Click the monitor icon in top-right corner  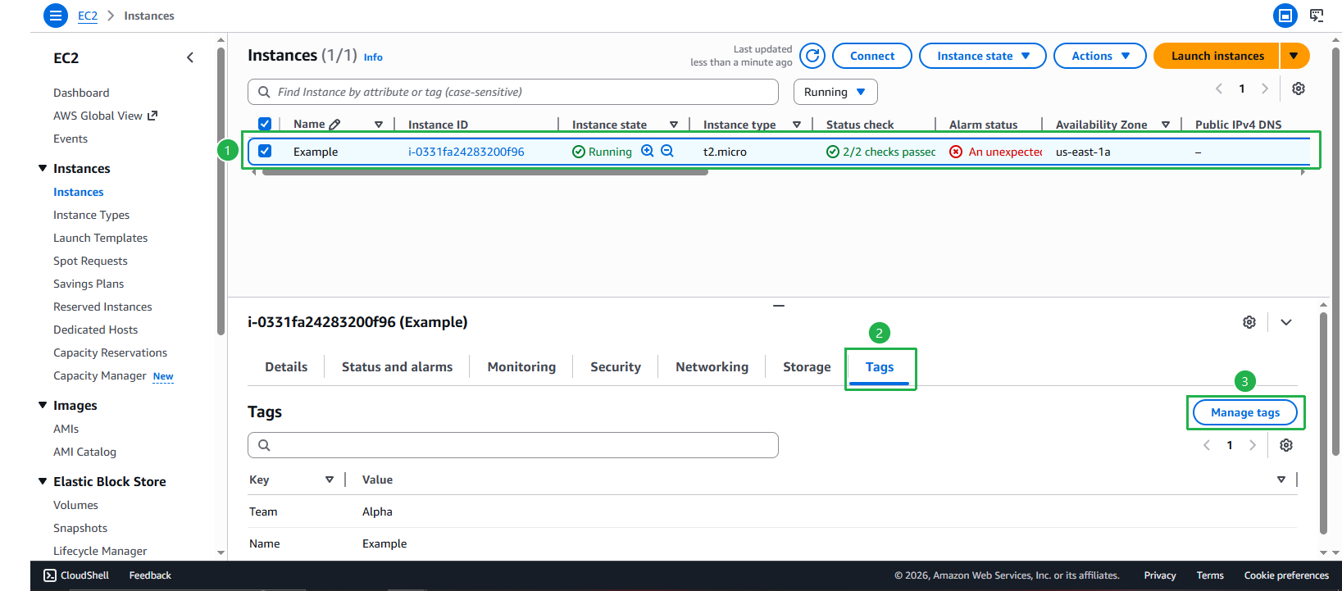tap(1317, 16)
